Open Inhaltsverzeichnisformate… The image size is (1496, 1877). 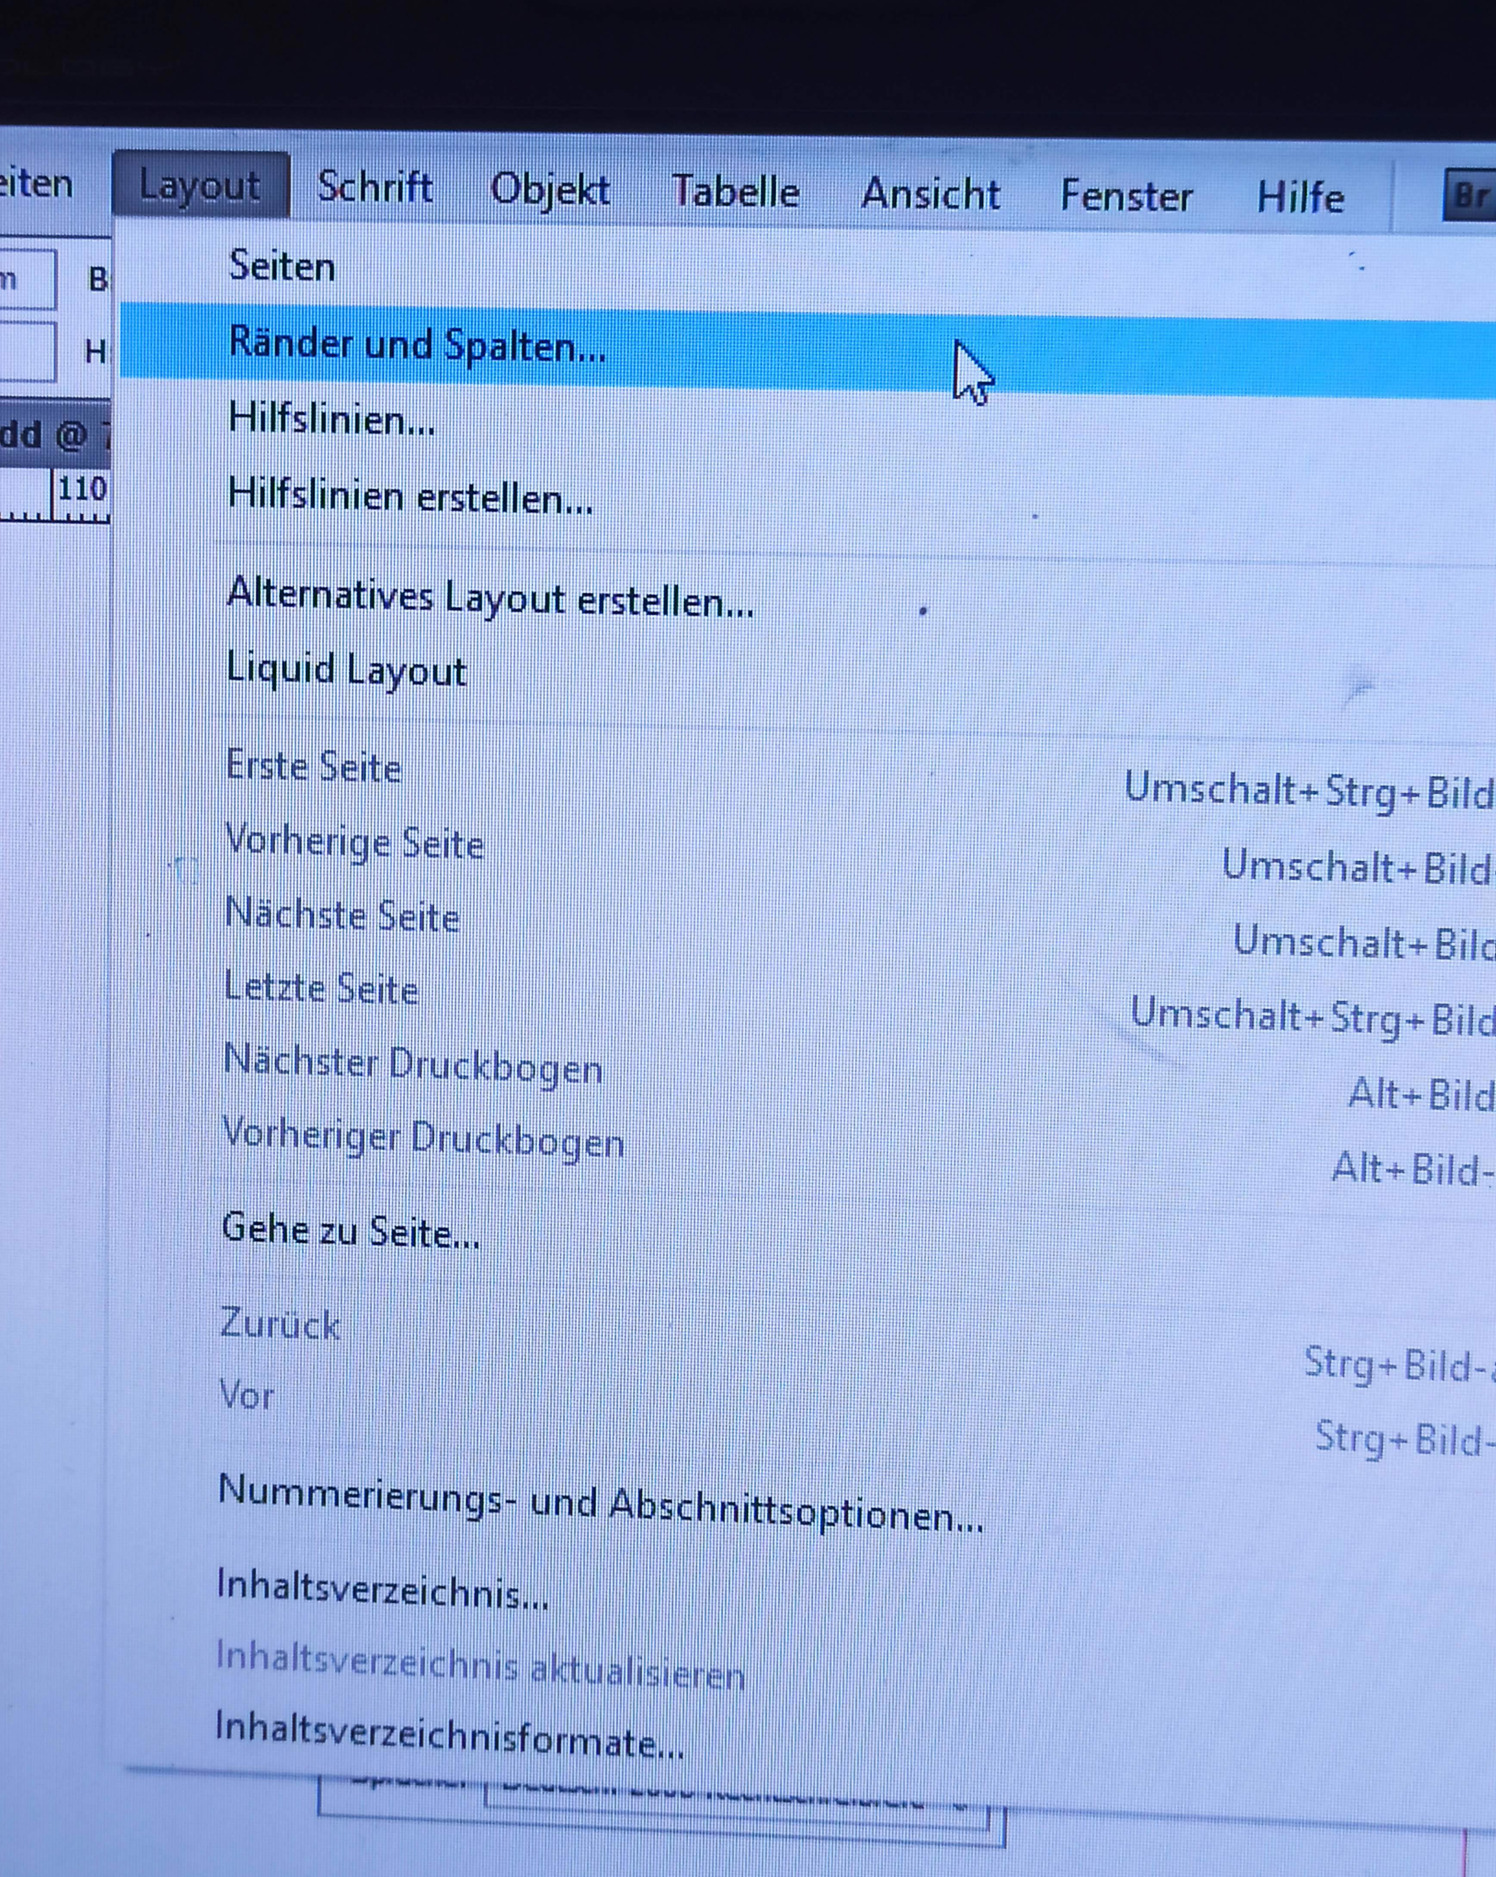[x=448, y=1735]
